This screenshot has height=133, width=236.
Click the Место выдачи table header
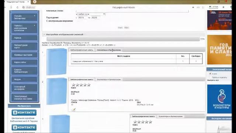pyautogui.click(x=124, y=56)
